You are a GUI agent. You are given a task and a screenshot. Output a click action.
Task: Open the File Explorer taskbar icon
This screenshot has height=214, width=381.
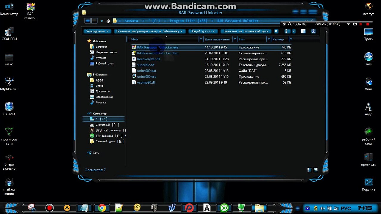click(259, 208)
